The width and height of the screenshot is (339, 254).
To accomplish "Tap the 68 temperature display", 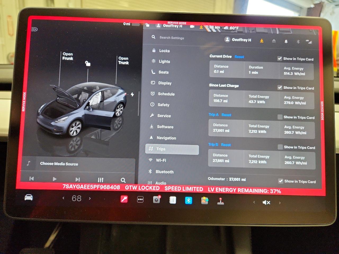I will tap(77, 198).
